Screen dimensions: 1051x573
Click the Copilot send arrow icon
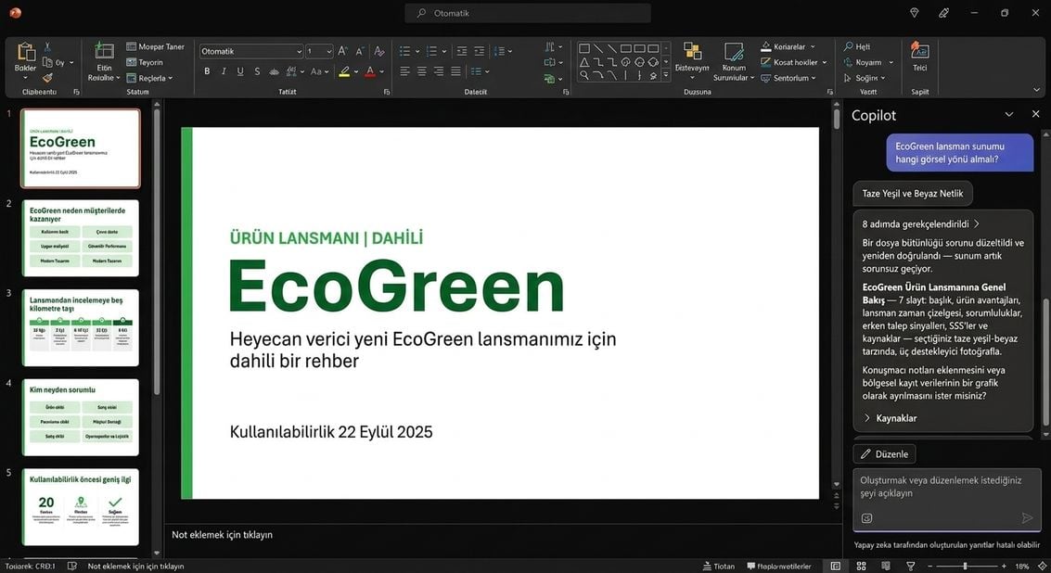click(x=1027, y=517)
